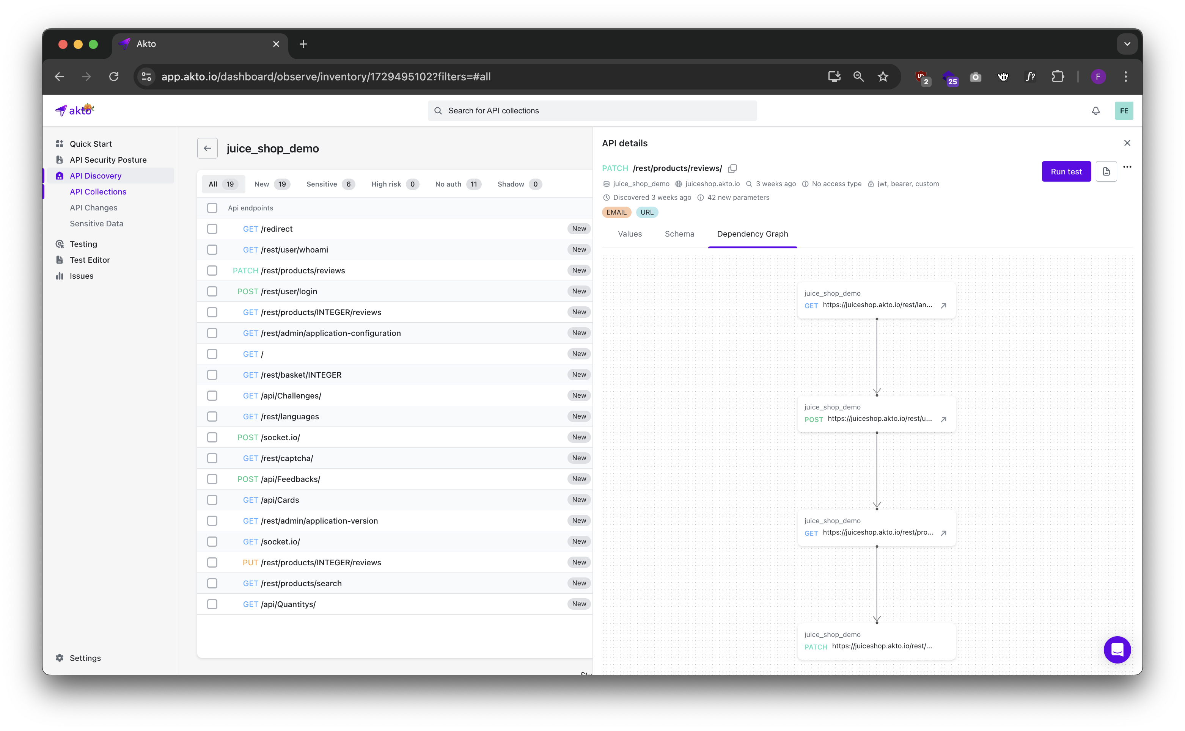Open the support chat bubble
This screenshot has width=1185, height=731.
pyautogui.click(x=1116, y=649)
